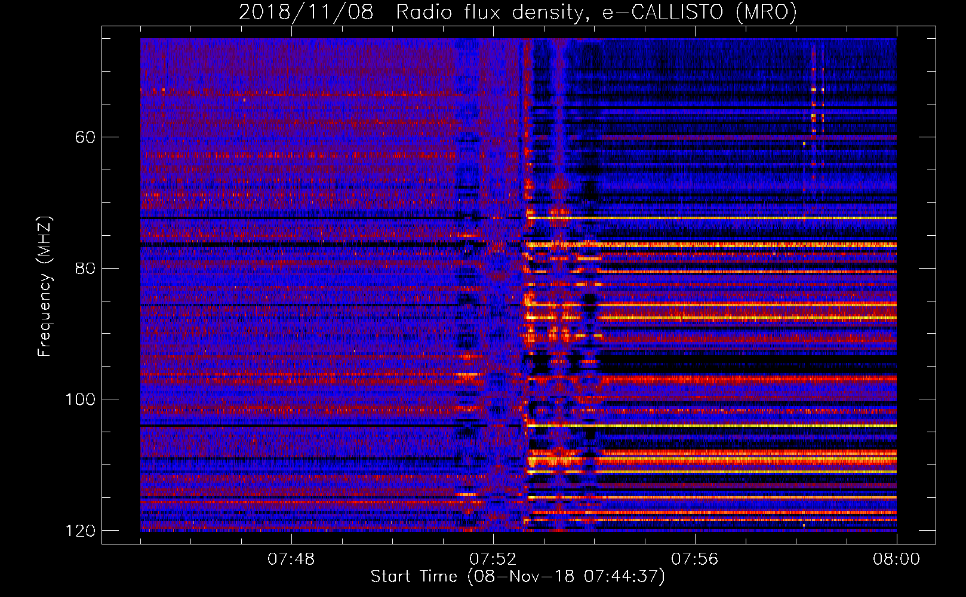Select the Start Time axis label
Image resolution: width=966 pixels, height=597 pixels.
(518, 577)
